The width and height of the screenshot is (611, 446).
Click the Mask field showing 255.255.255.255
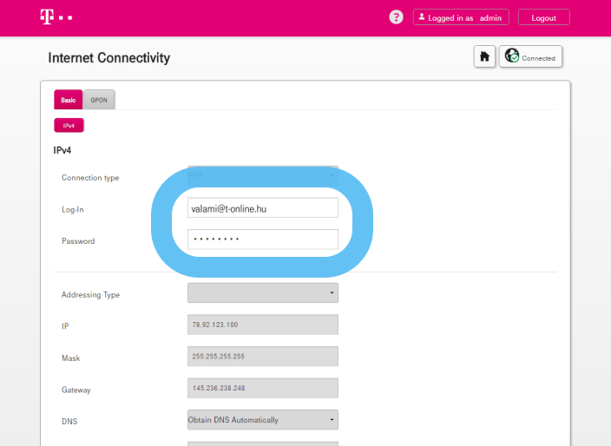(x=262, y=357)
